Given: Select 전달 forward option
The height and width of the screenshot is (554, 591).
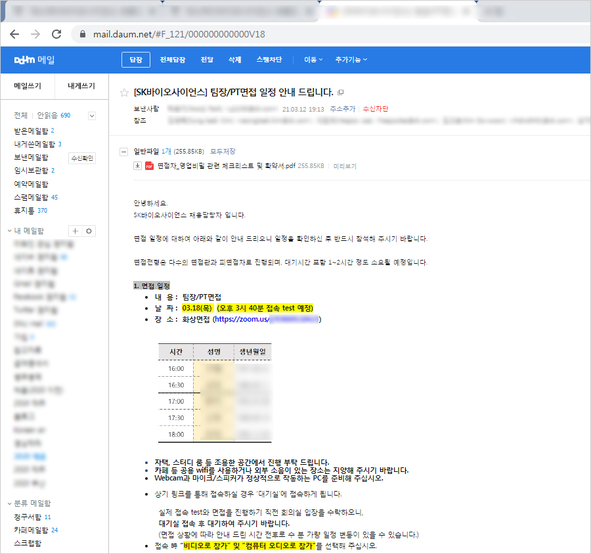Looking at the screenshot, I should [x=207, y=60].
